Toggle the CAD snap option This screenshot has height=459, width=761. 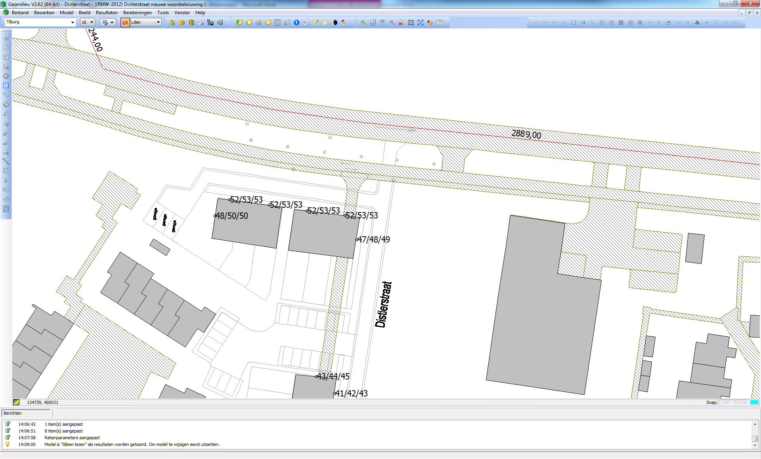coord(726,402)
